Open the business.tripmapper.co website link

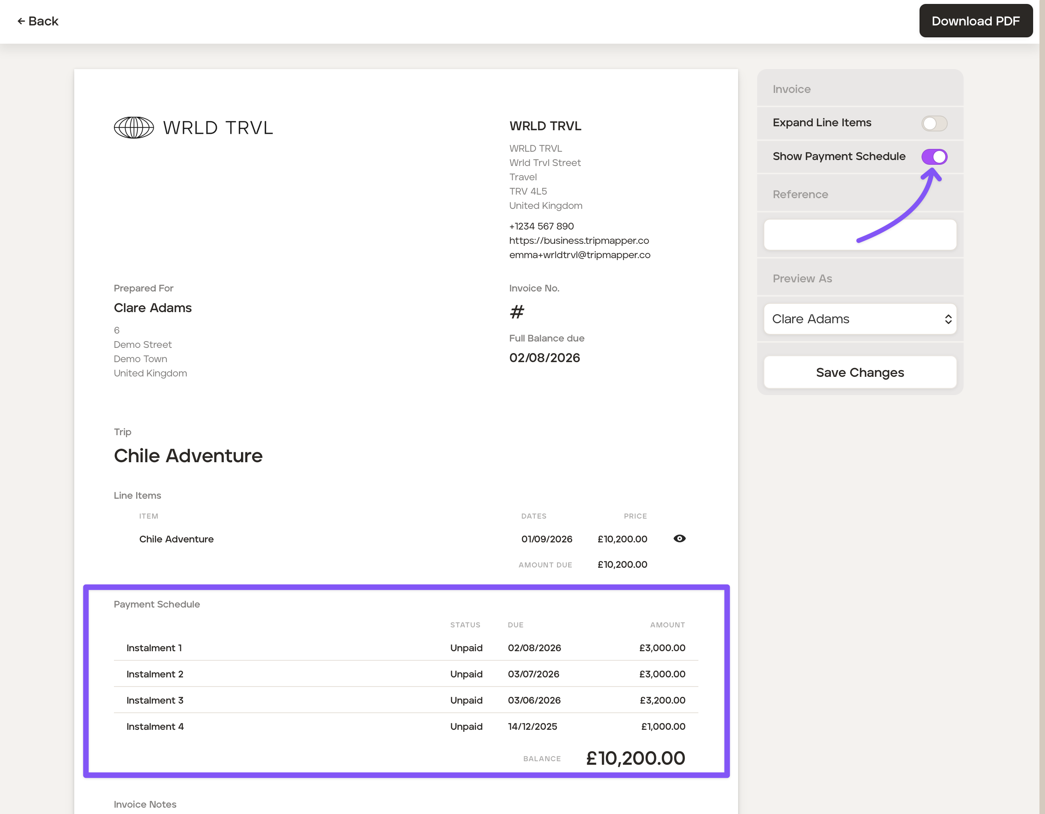tap(578, 240)
